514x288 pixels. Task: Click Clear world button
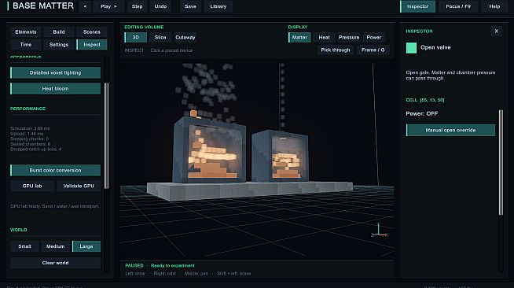[55, 263]
